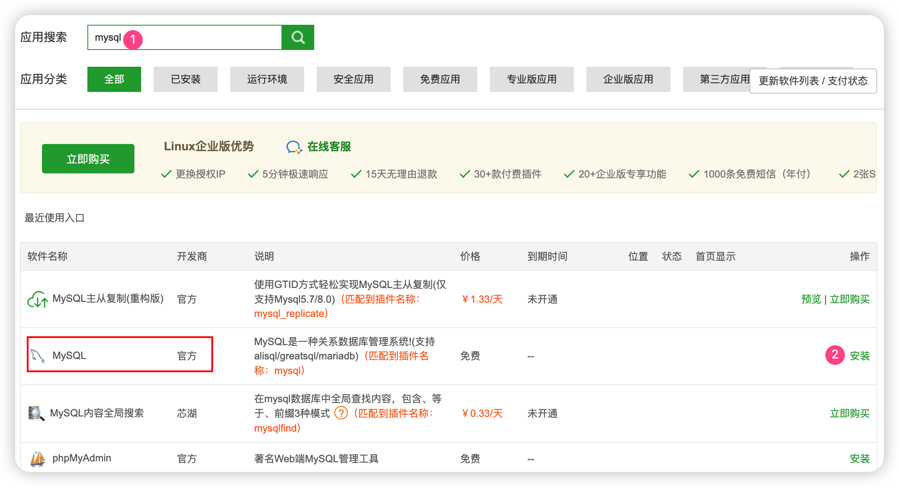This screenshot has height=487, width=899.
Task: Click 更新软件列表 / 支付状态 button
Action: coord(813,81)
